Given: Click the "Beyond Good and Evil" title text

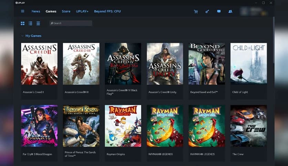Looking at the screenshot, I should point(204,92).
